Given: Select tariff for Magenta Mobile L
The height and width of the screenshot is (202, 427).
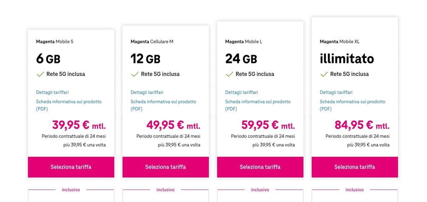Looking at the screenshot, I should [260, 167].
